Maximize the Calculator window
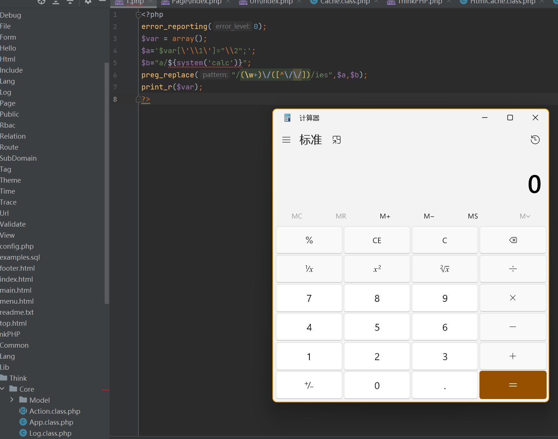The image size is (558, 439). [510, 118]
